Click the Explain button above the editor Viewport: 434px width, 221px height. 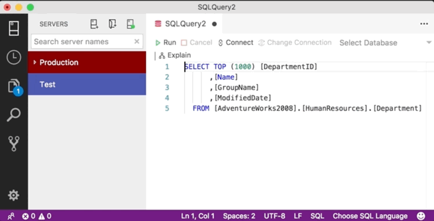coord(175,56)
